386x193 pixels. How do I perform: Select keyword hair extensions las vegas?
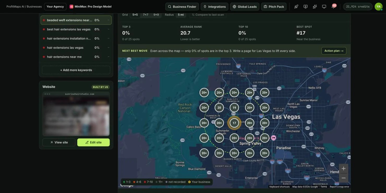pyautogui.click(x=76, y=47)
